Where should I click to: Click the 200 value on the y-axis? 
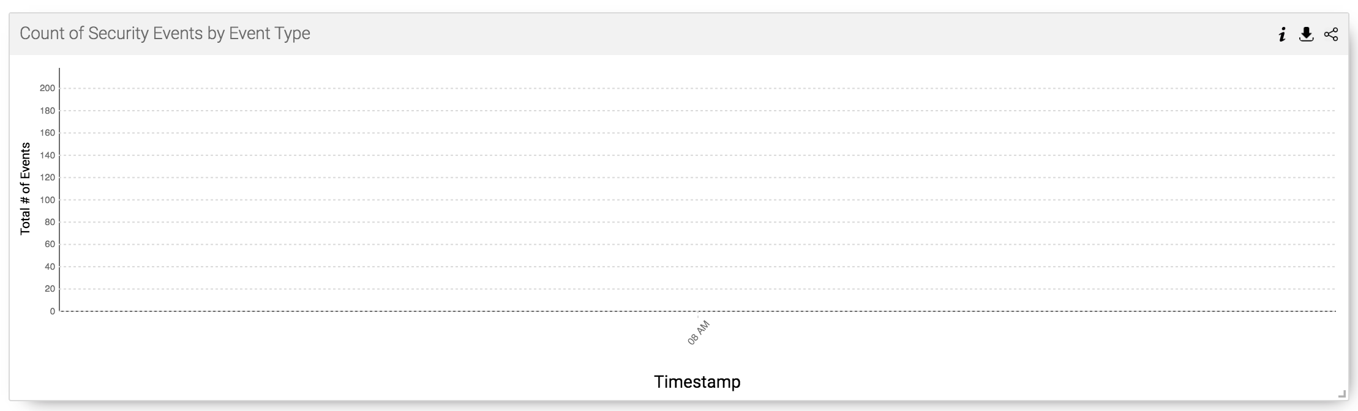coord(46,88)
